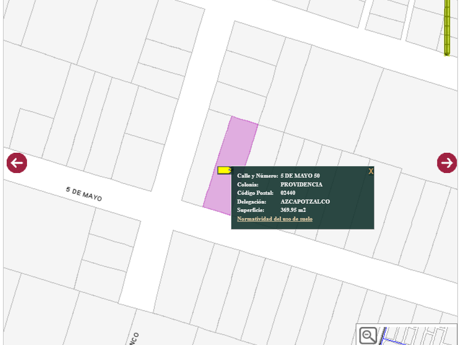Click the AZCAPOTZALCO delegación value

point(305,202)
